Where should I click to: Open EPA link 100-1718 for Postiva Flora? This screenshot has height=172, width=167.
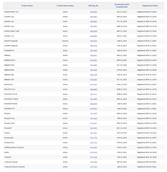click(94, 143)
